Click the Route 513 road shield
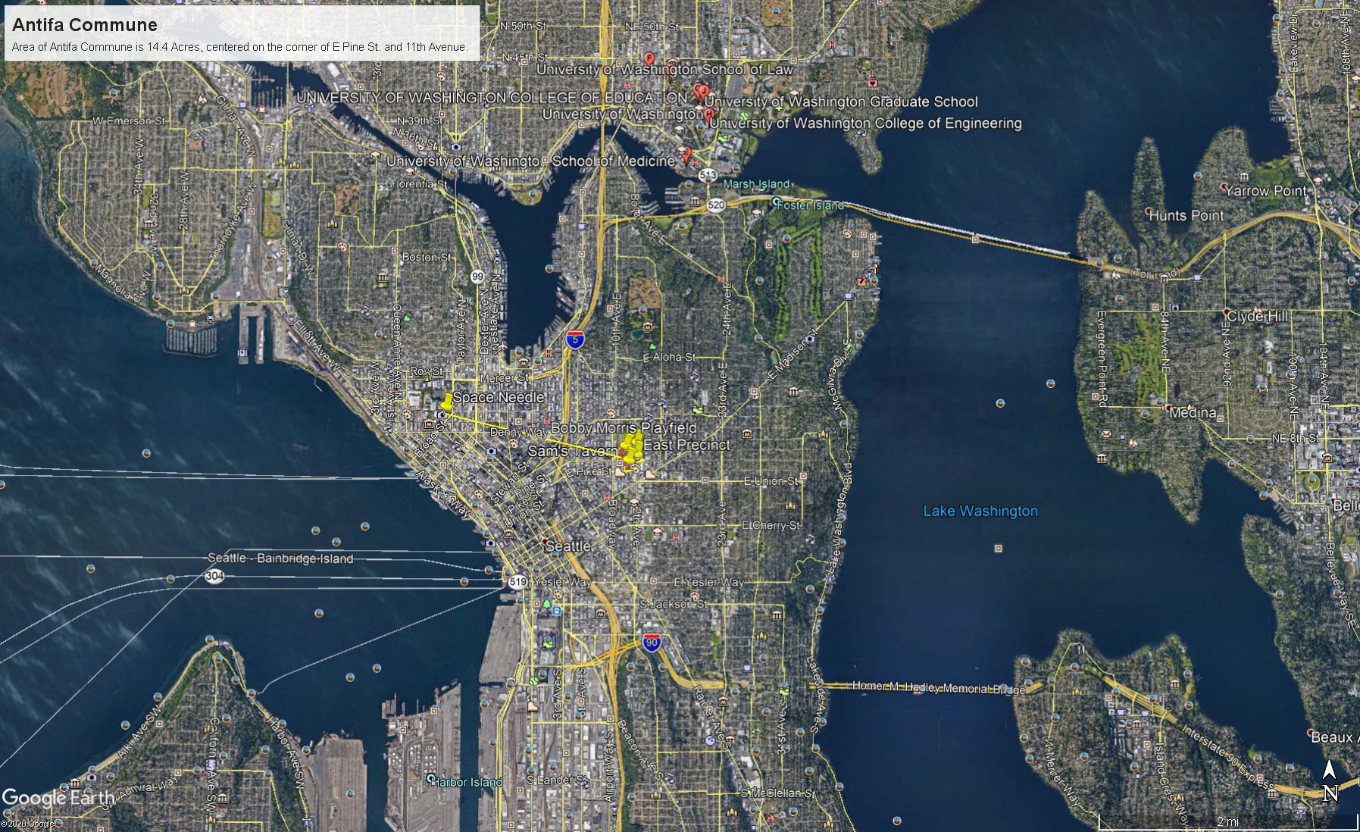 coord(708,175)
